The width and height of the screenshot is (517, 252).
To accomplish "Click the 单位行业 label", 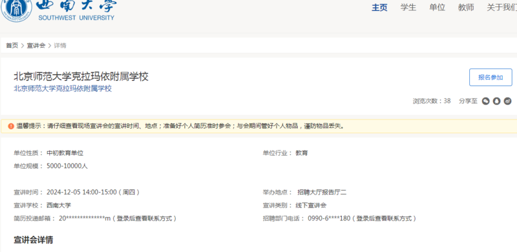I will pyautogui.click(x=278, y=153).
